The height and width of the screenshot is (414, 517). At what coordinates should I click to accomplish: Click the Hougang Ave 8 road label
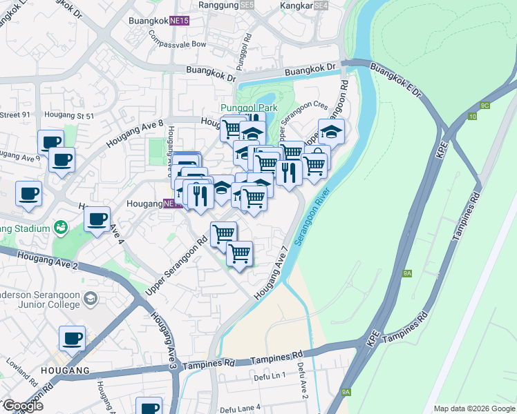click(135, 134)
